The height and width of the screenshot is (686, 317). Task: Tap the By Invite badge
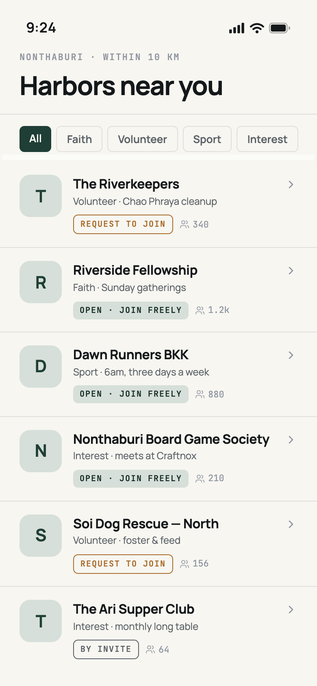(106, 649)
